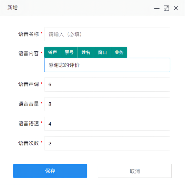185x185 pixels.
Task: Click the blue 保存 button
Action: [50, 171]
